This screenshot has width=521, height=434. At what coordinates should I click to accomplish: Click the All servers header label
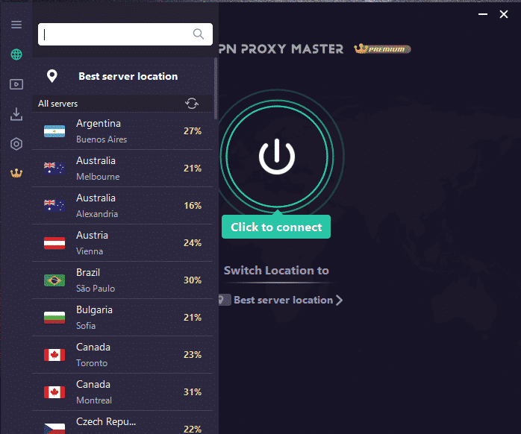(57, 104)
